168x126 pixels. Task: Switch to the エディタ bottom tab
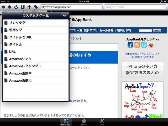coord(84,122)
